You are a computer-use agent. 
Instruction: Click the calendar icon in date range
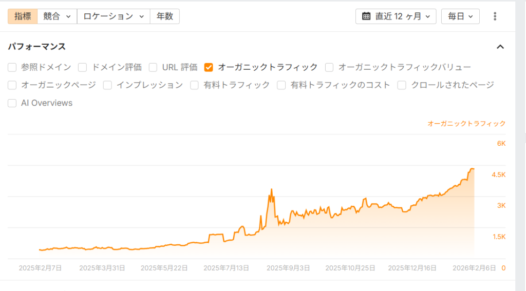click(366, 16)
